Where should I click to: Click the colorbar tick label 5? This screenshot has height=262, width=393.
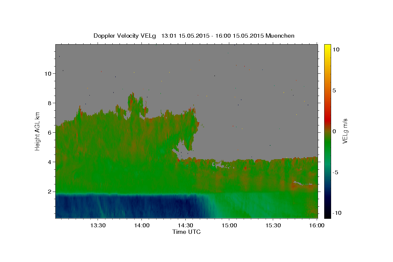click(334, 90)
